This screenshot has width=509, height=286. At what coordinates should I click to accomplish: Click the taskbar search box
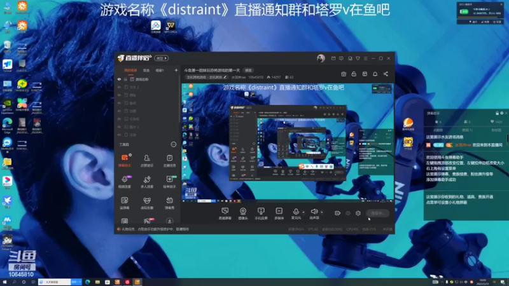55,282
